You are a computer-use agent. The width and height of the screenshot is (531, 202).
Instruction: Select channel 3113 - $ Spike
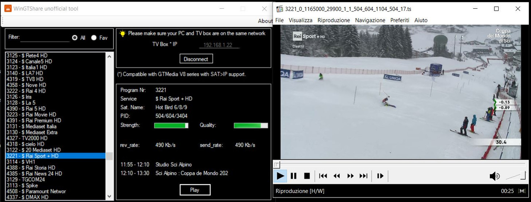(x=56, y=185)
